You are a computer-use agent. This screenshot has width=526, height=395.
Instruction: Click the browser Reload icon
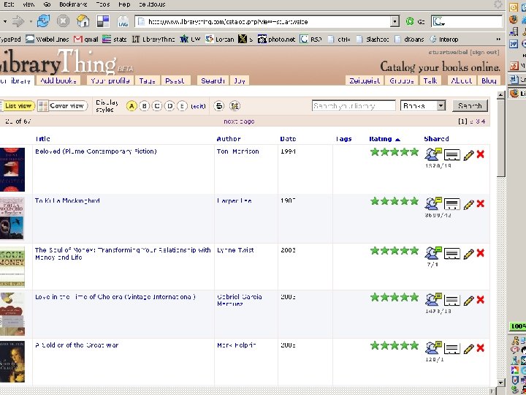pyautogui.click(x=43, y=21)
